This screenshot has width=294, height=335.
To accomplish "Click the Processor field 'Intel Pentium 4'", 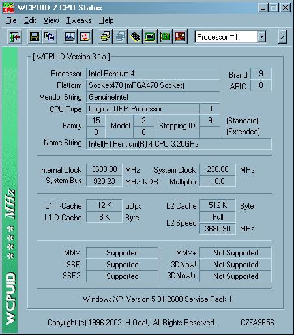I will click(x=153, y=74).
